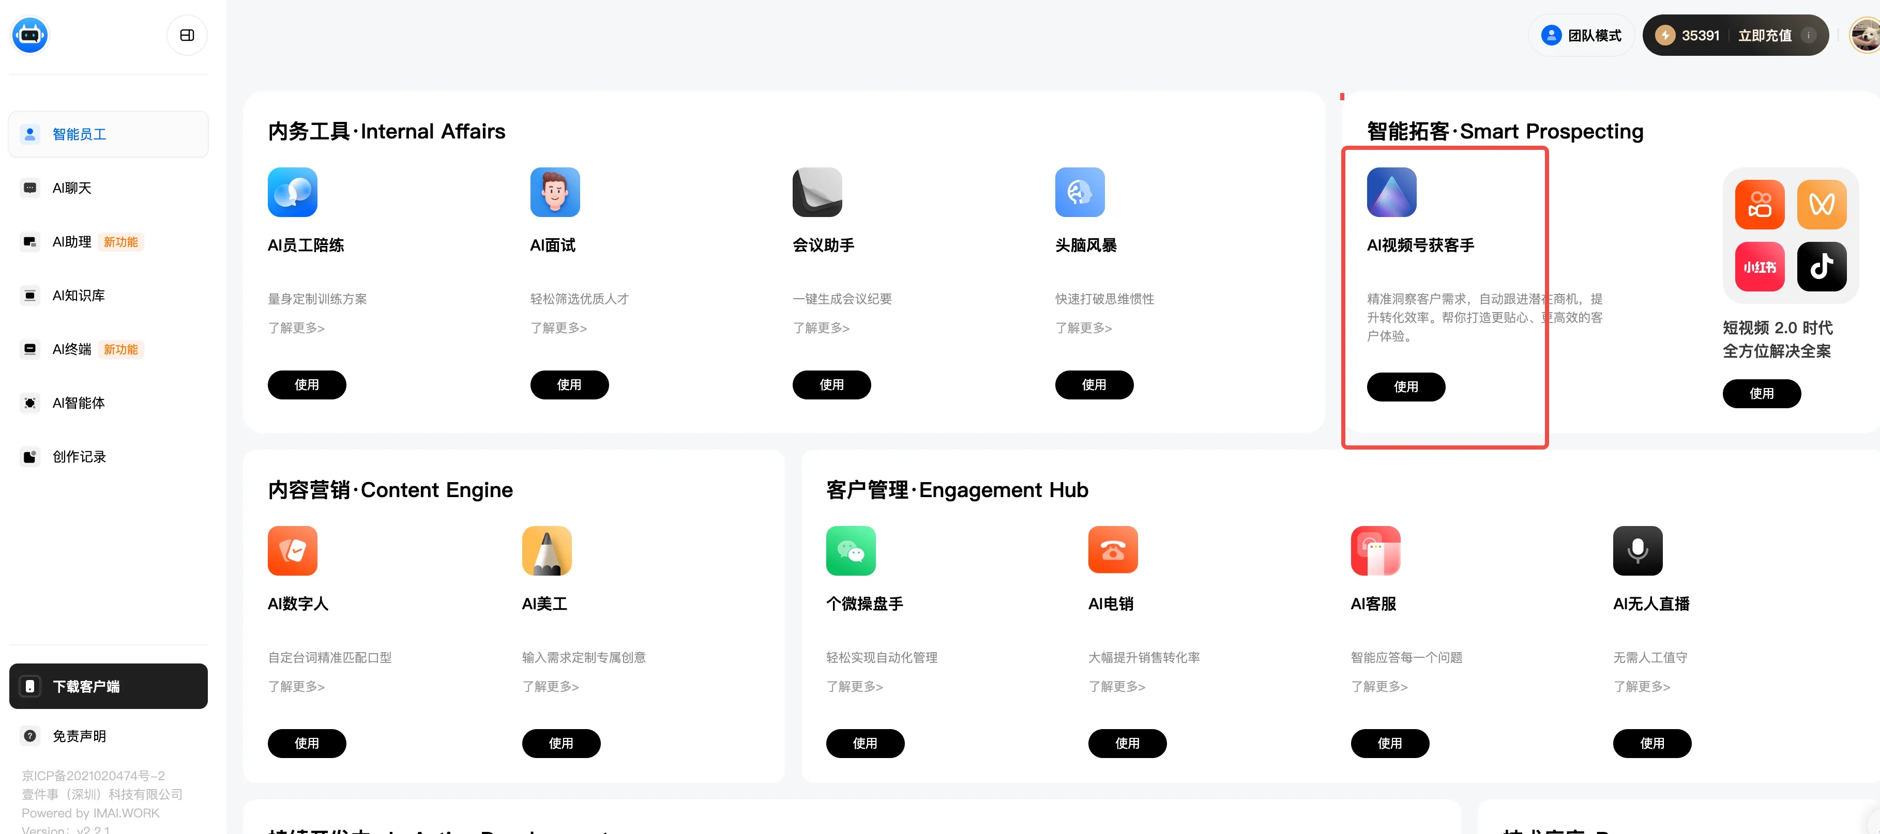Open the 会议助手 icon
The width and height of the screenshot is (1880, 834).
tap(816, 192)
